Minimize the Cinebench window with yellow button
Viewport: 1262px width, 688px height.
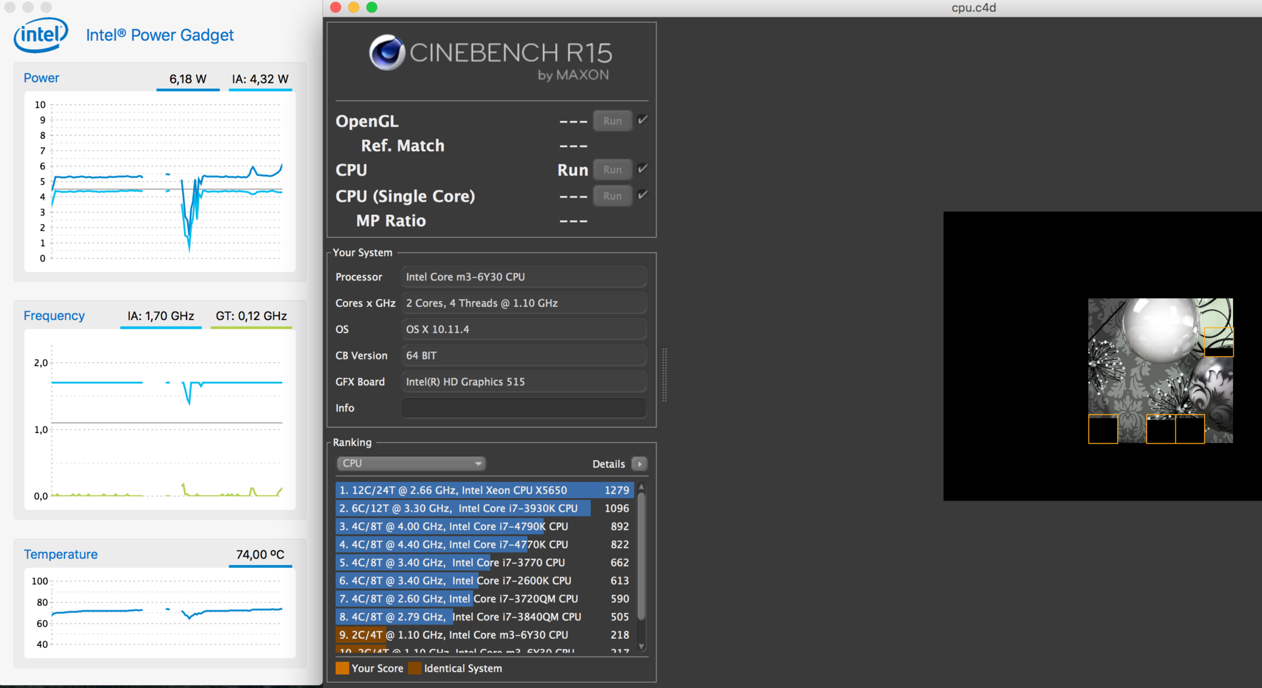pos(354,7)
